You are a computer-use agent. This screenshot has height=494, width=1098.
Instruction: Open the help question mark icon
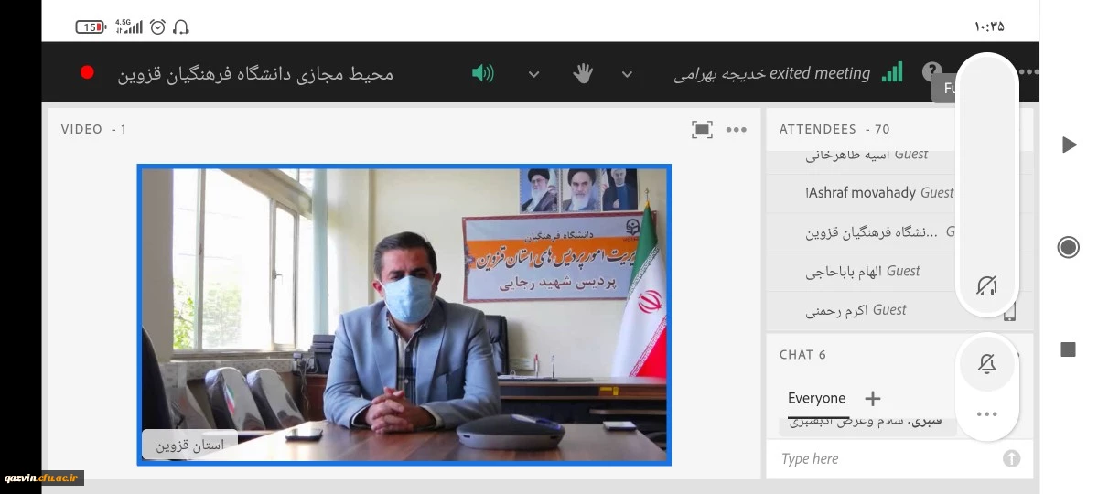point(931,71)
